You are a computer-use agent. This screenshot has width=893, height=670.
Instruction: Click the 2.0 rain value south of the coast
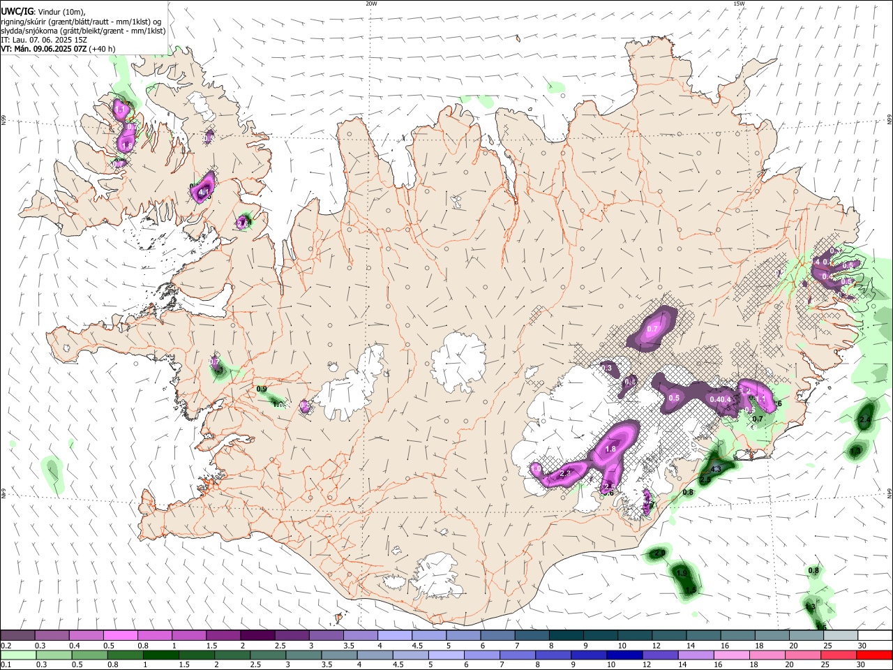tap(659, 553)
